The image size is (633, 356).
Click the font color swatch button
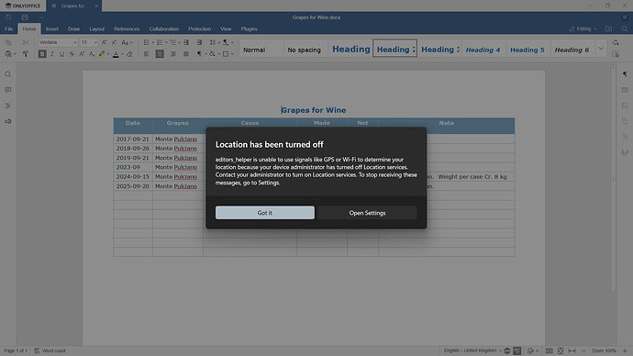(116, 54)
